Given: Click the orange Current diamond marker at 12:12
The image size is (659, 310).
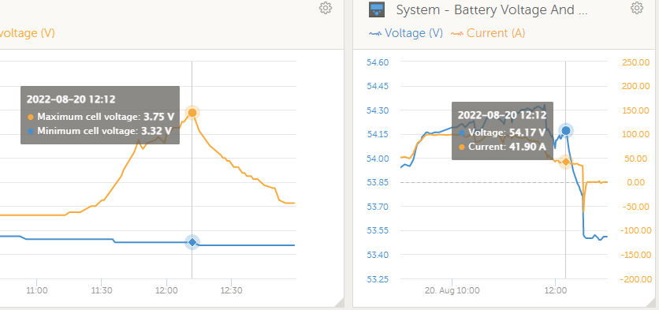Looking at the screenshot, I should pos(566,162).
